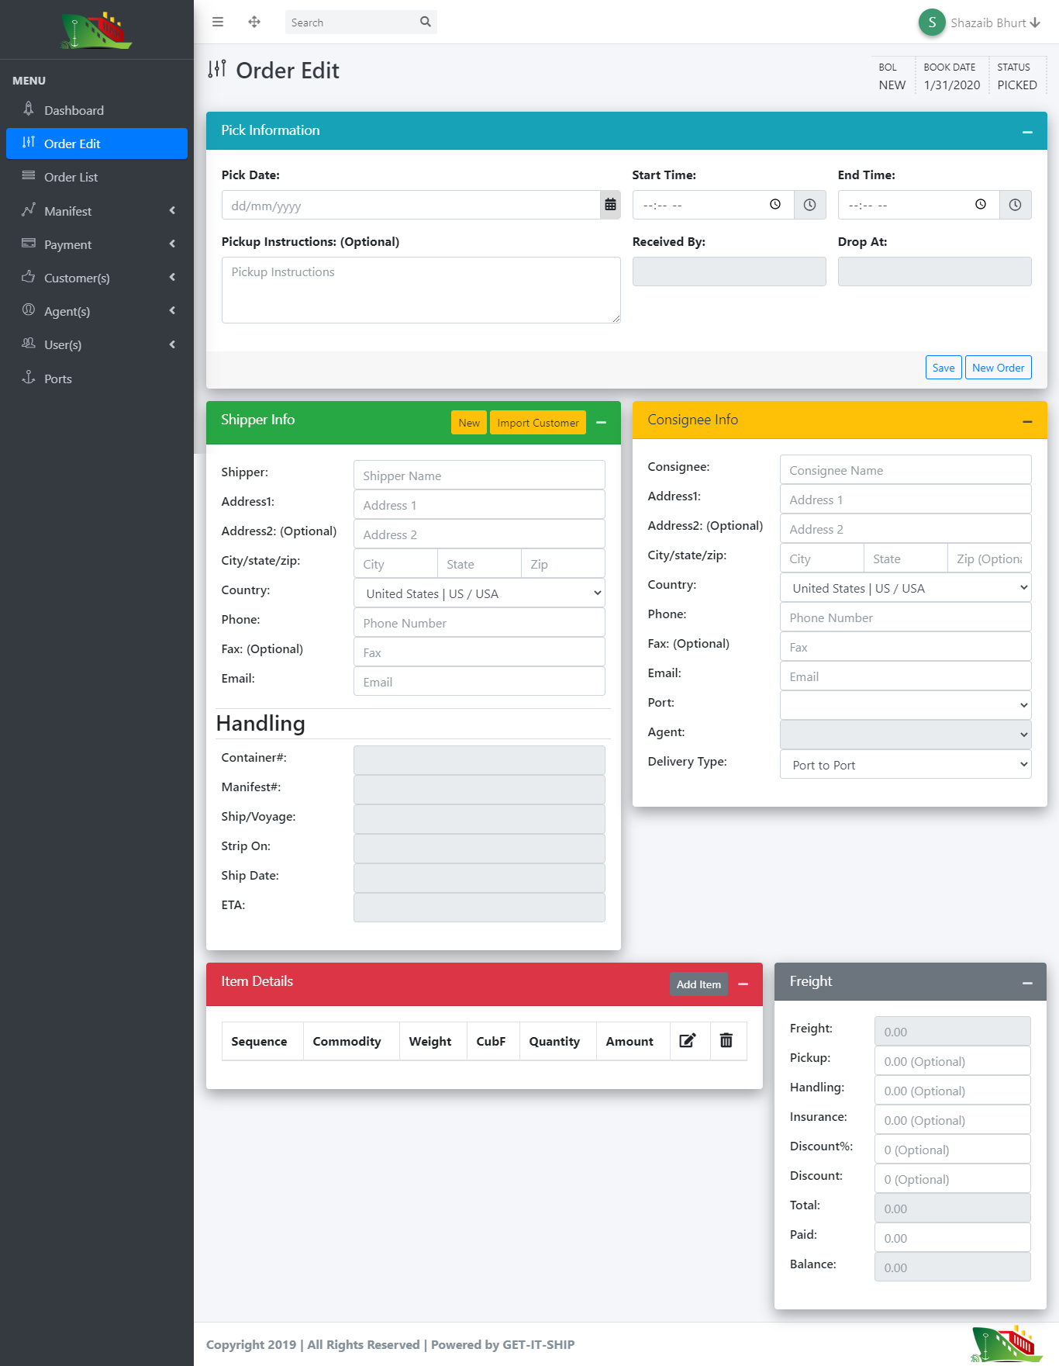Open the Agent dropdown
Screen dimensions: 1059x1366
[x=905, y=734]
